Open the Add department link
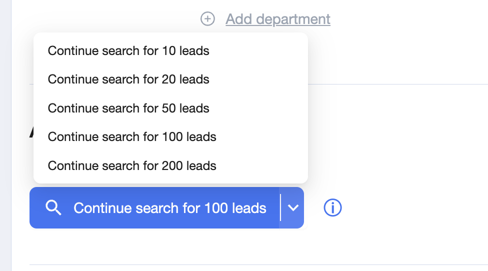The height and width of the screenshot is (271, 488). [278, 19]
